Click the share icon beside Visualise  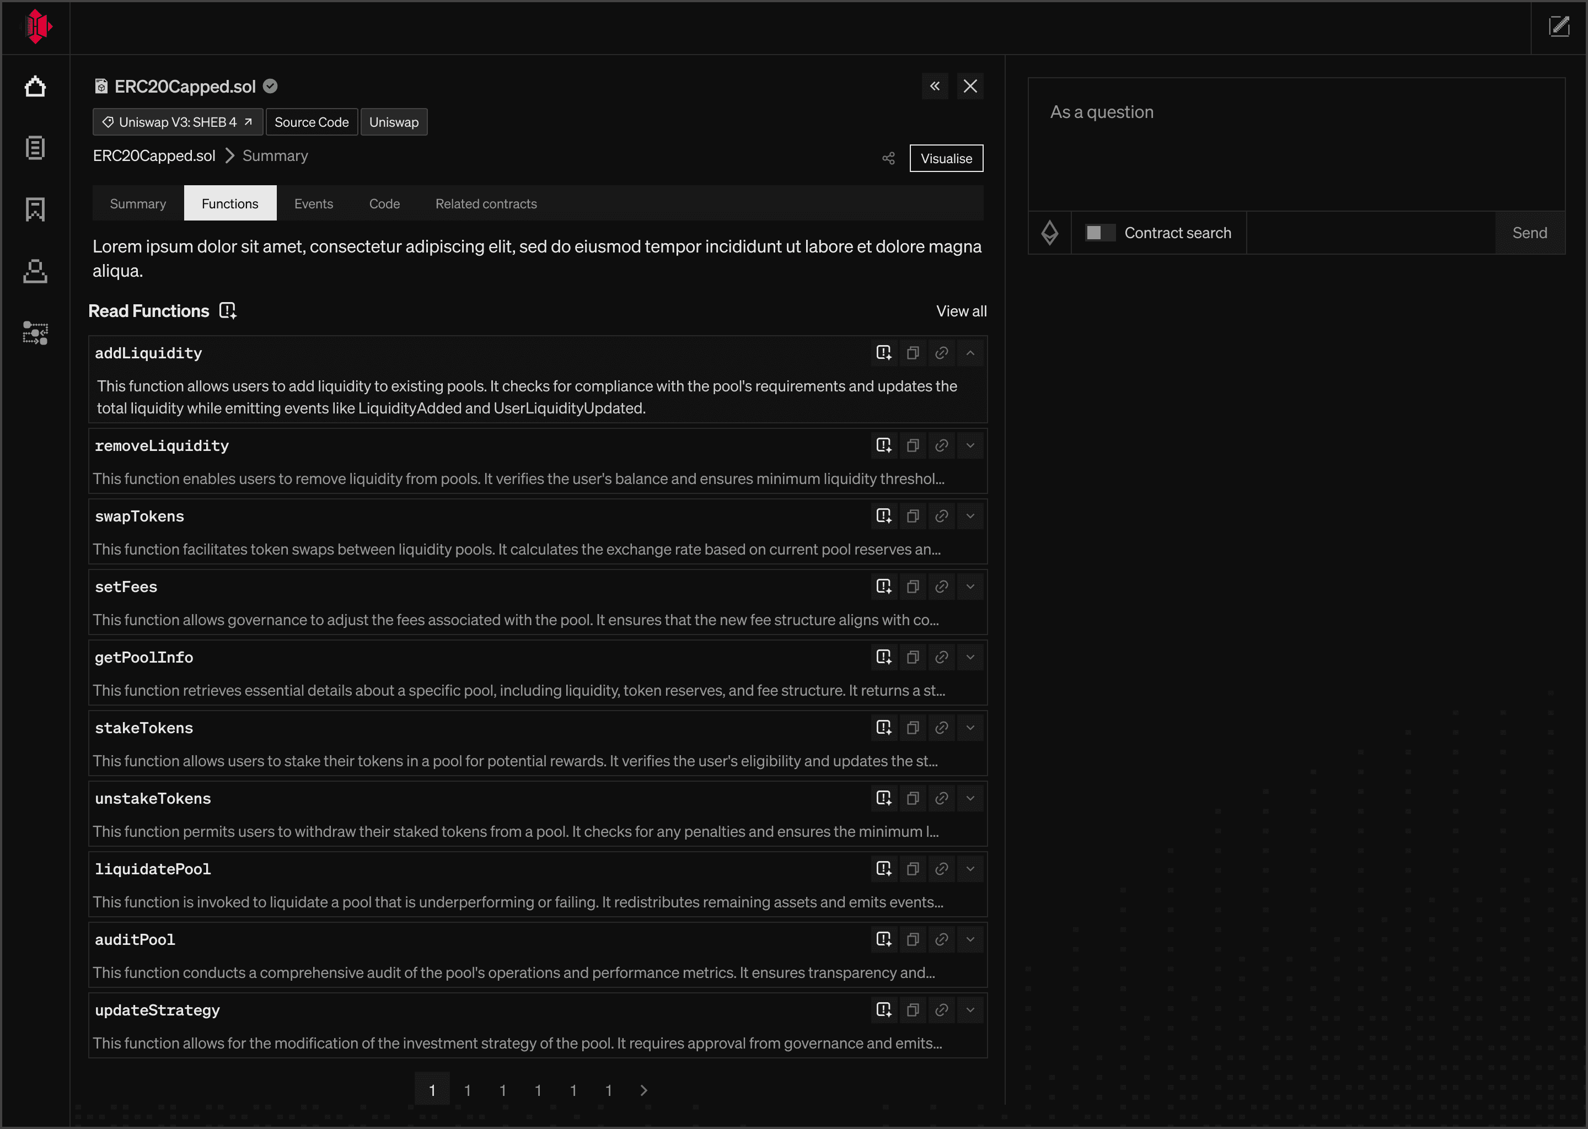coord(888,159)
